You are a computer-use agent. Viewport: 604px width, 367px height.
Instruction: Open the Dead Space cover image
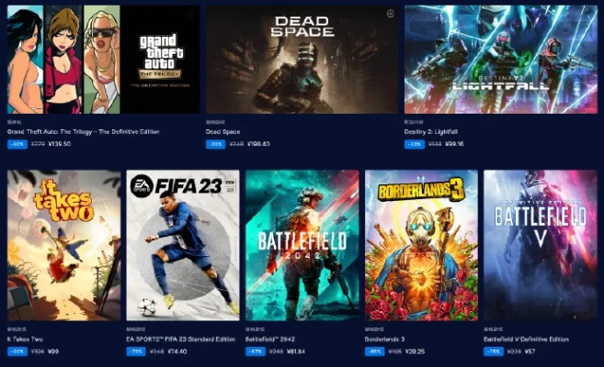(x=302, y=60)
